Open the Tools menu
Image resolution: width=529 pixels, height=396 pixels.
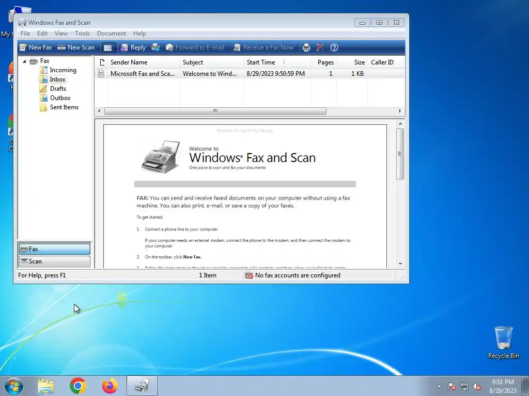(82, 34)
